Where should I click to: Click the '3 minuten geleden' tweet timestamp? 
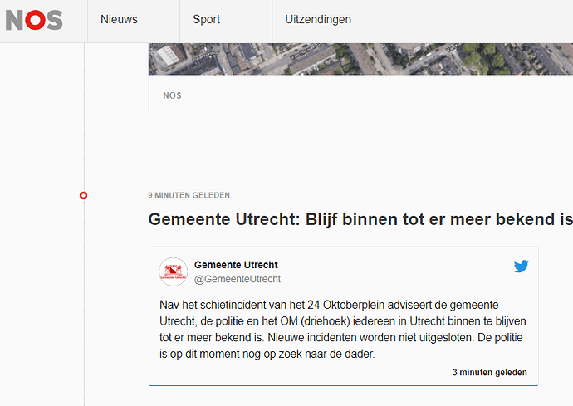tap(490, 373)
